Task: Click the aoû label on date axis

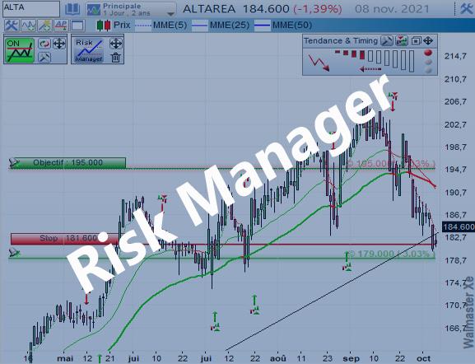Action: 277,358
